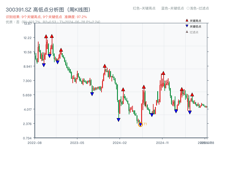Click the red high-point marker at the 12.22 peak

(x=46, y=36)
